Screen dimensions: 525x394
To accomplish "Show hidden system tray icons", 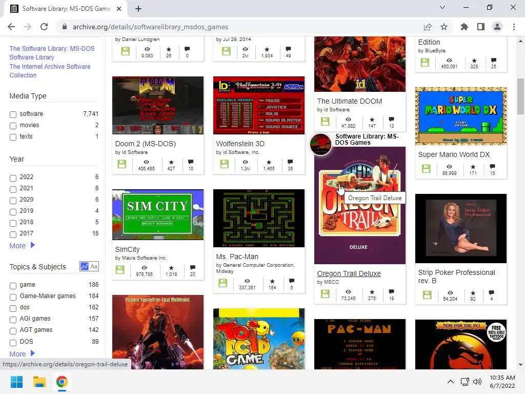I will pos(451,382).
